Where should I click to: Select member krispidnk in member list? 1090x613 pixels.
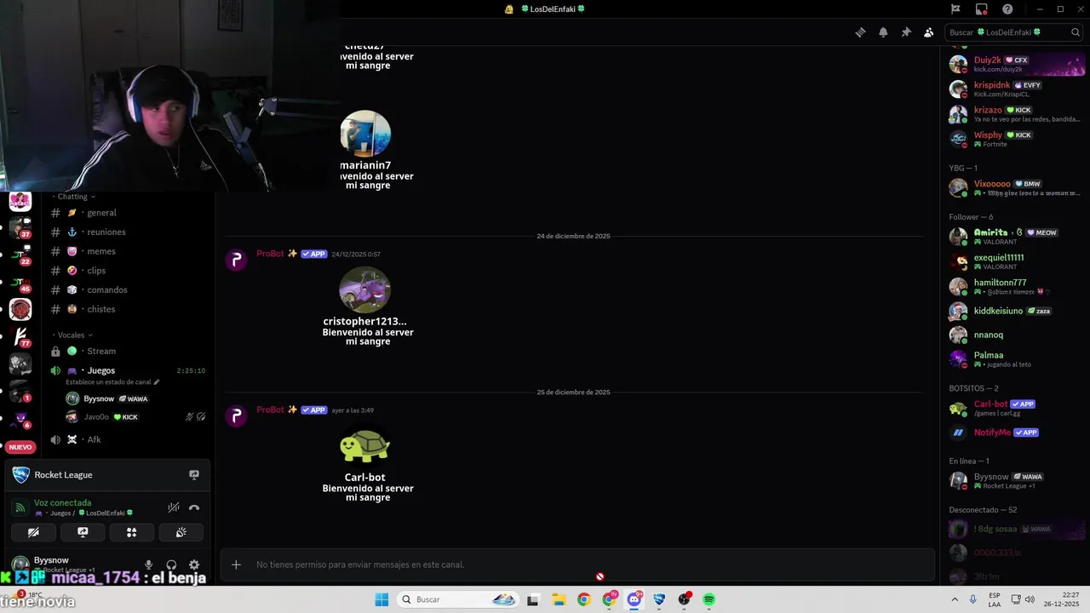[x=1015, y=89]
